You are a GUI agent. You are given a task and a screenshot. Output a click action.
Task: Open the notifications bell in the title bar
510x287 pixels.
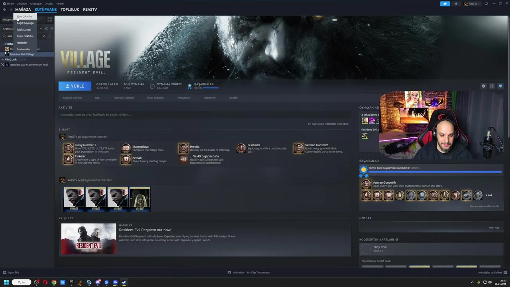456,4
